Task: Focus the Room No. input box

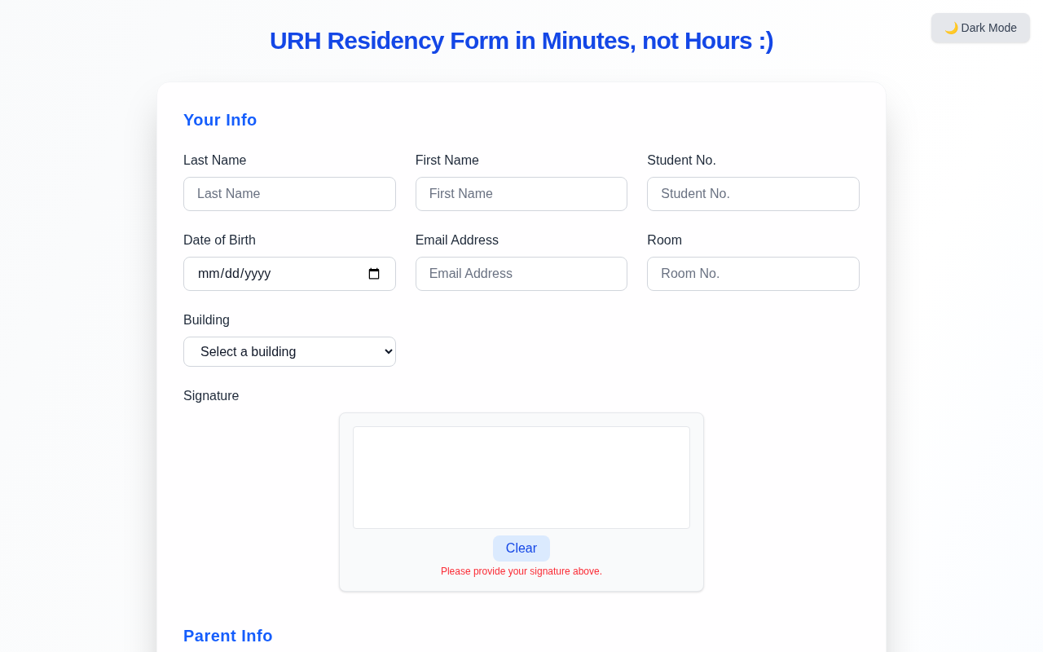Action: 753,274
